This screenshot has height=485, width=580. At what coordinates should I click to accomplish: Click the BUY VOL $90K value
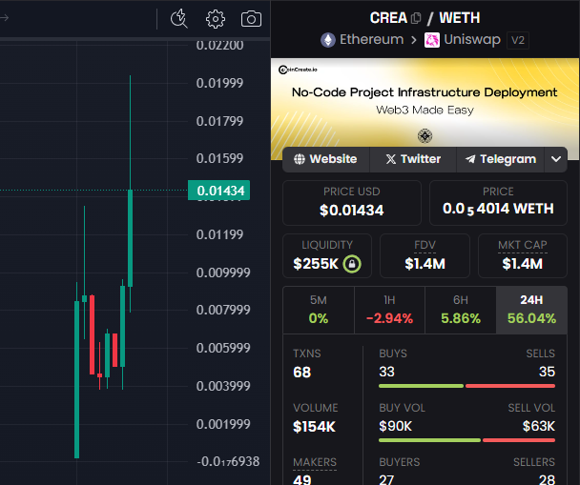395,426
